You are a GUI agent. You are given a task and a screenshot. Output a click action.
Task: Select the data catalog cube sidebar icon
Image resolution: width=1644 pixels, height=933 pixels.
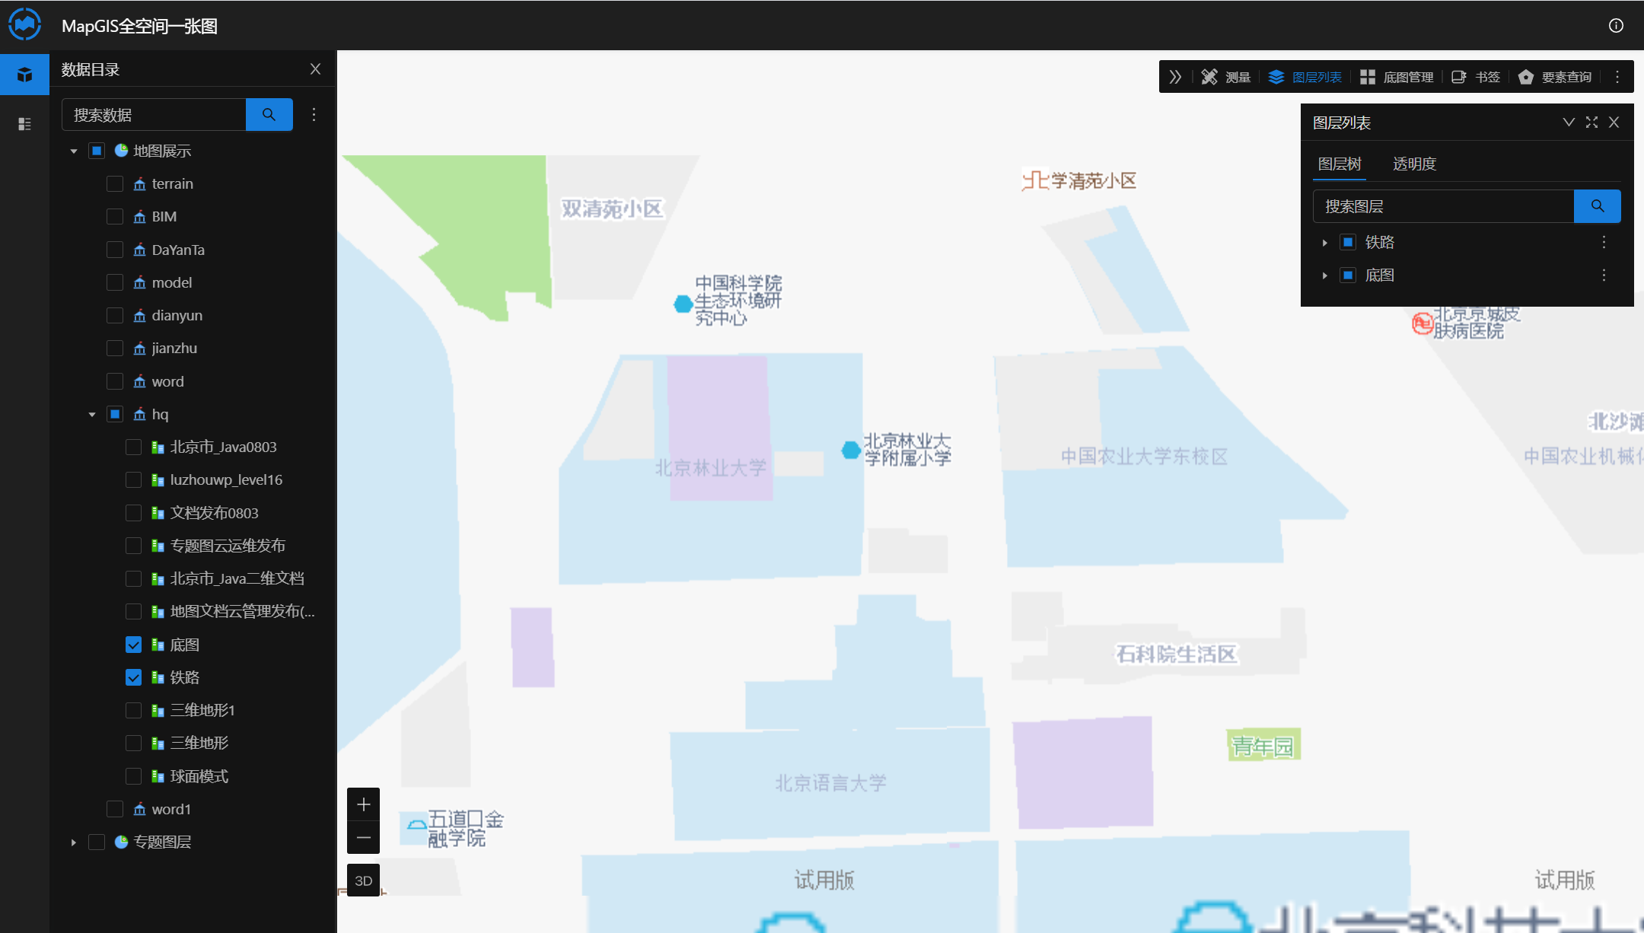coord(24,75)
